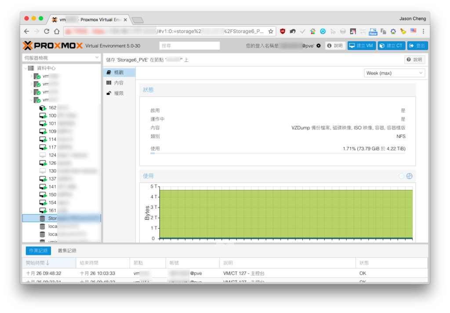Sort by the 結束時間 column header

coord(103,263)
